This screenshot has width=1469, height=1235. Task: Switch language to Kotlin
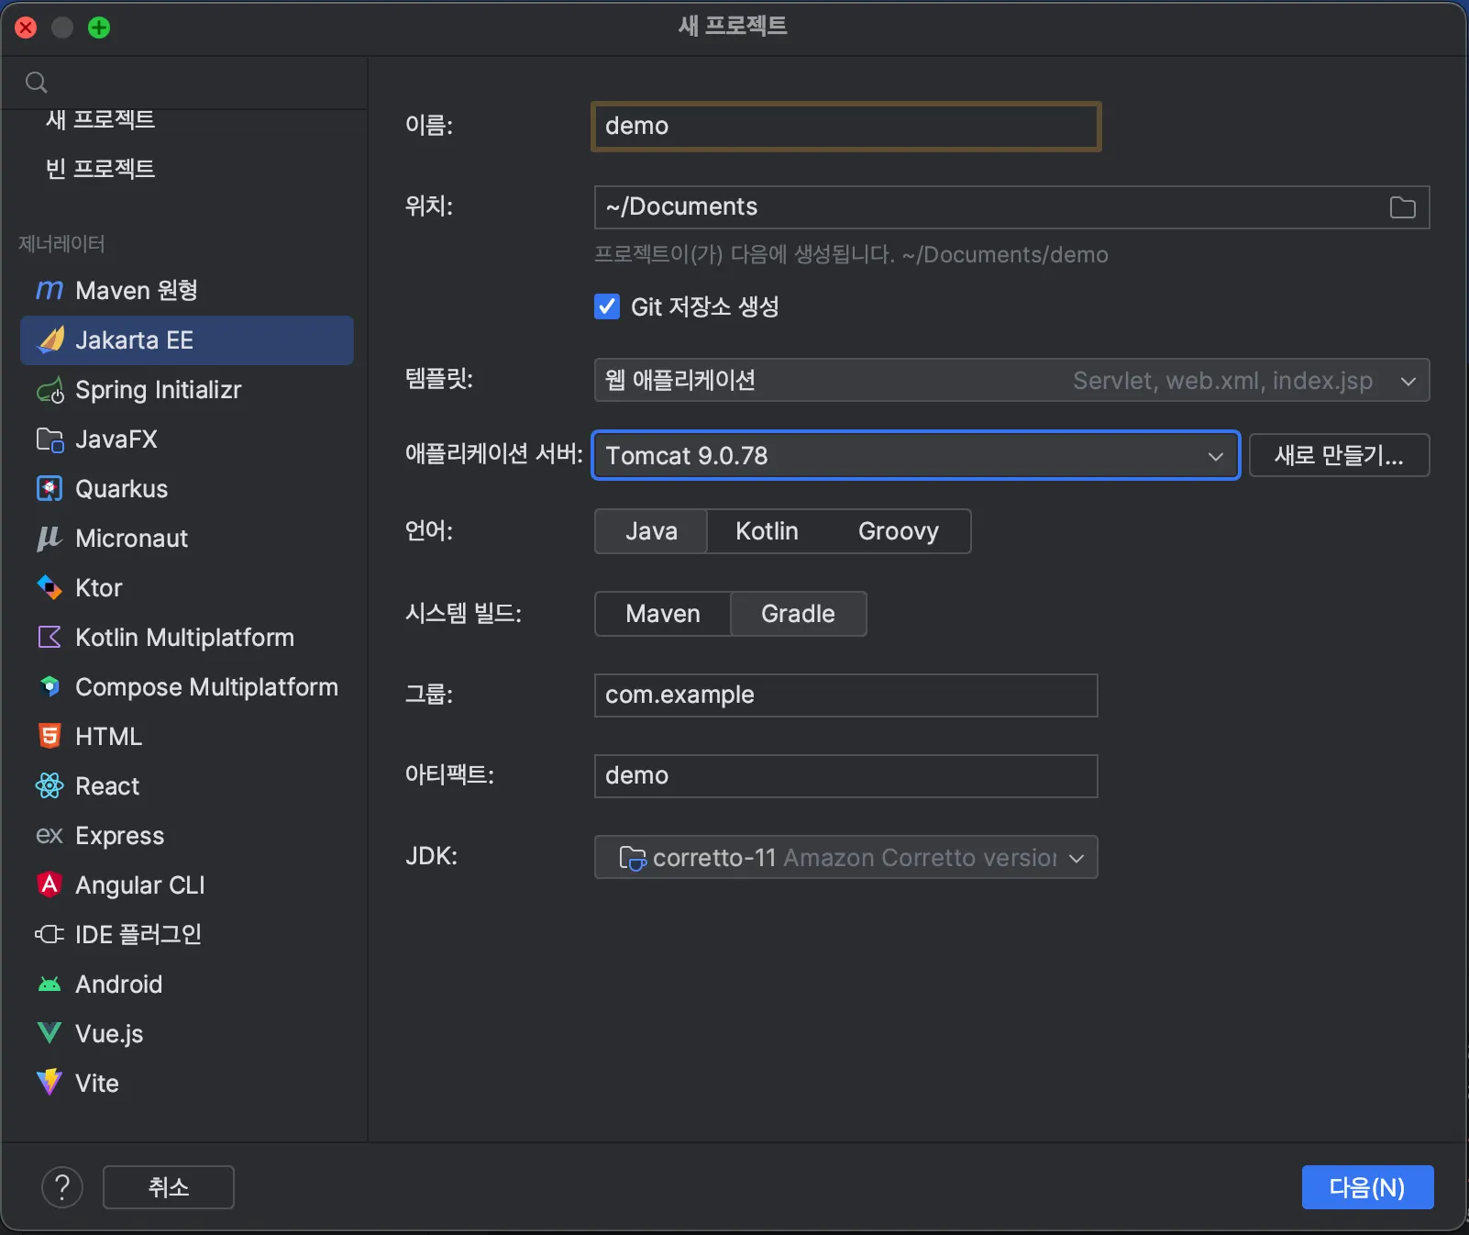coord(767,531)
